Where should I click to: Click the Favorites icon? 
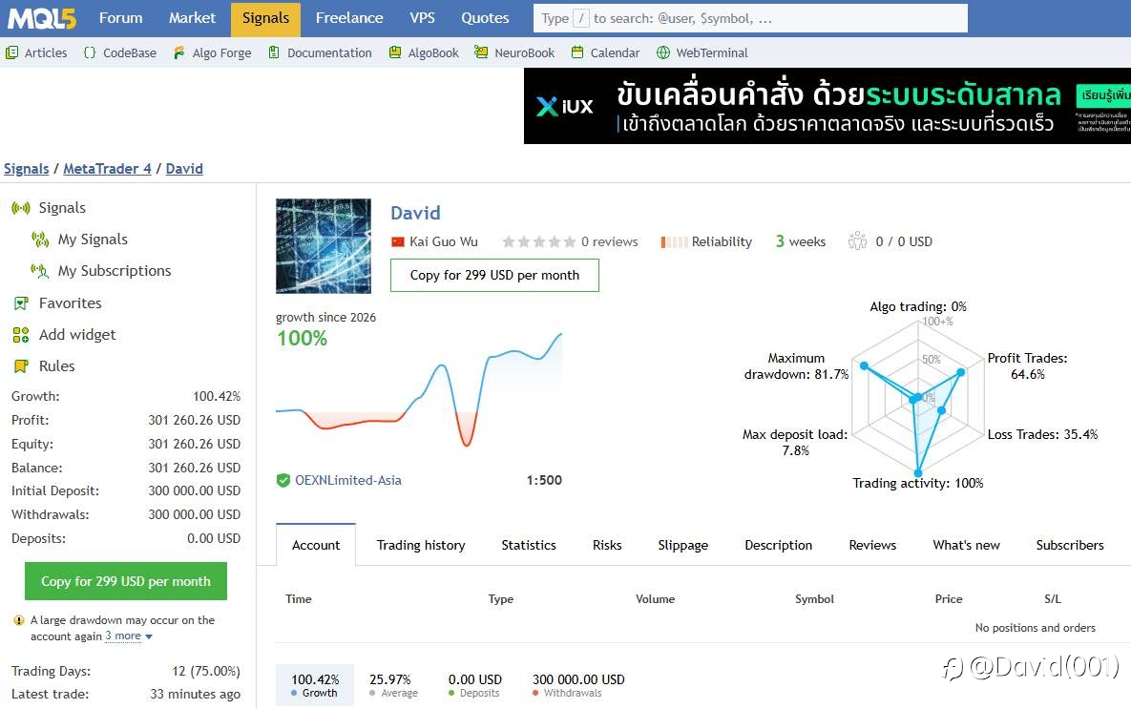click(21, 302)
